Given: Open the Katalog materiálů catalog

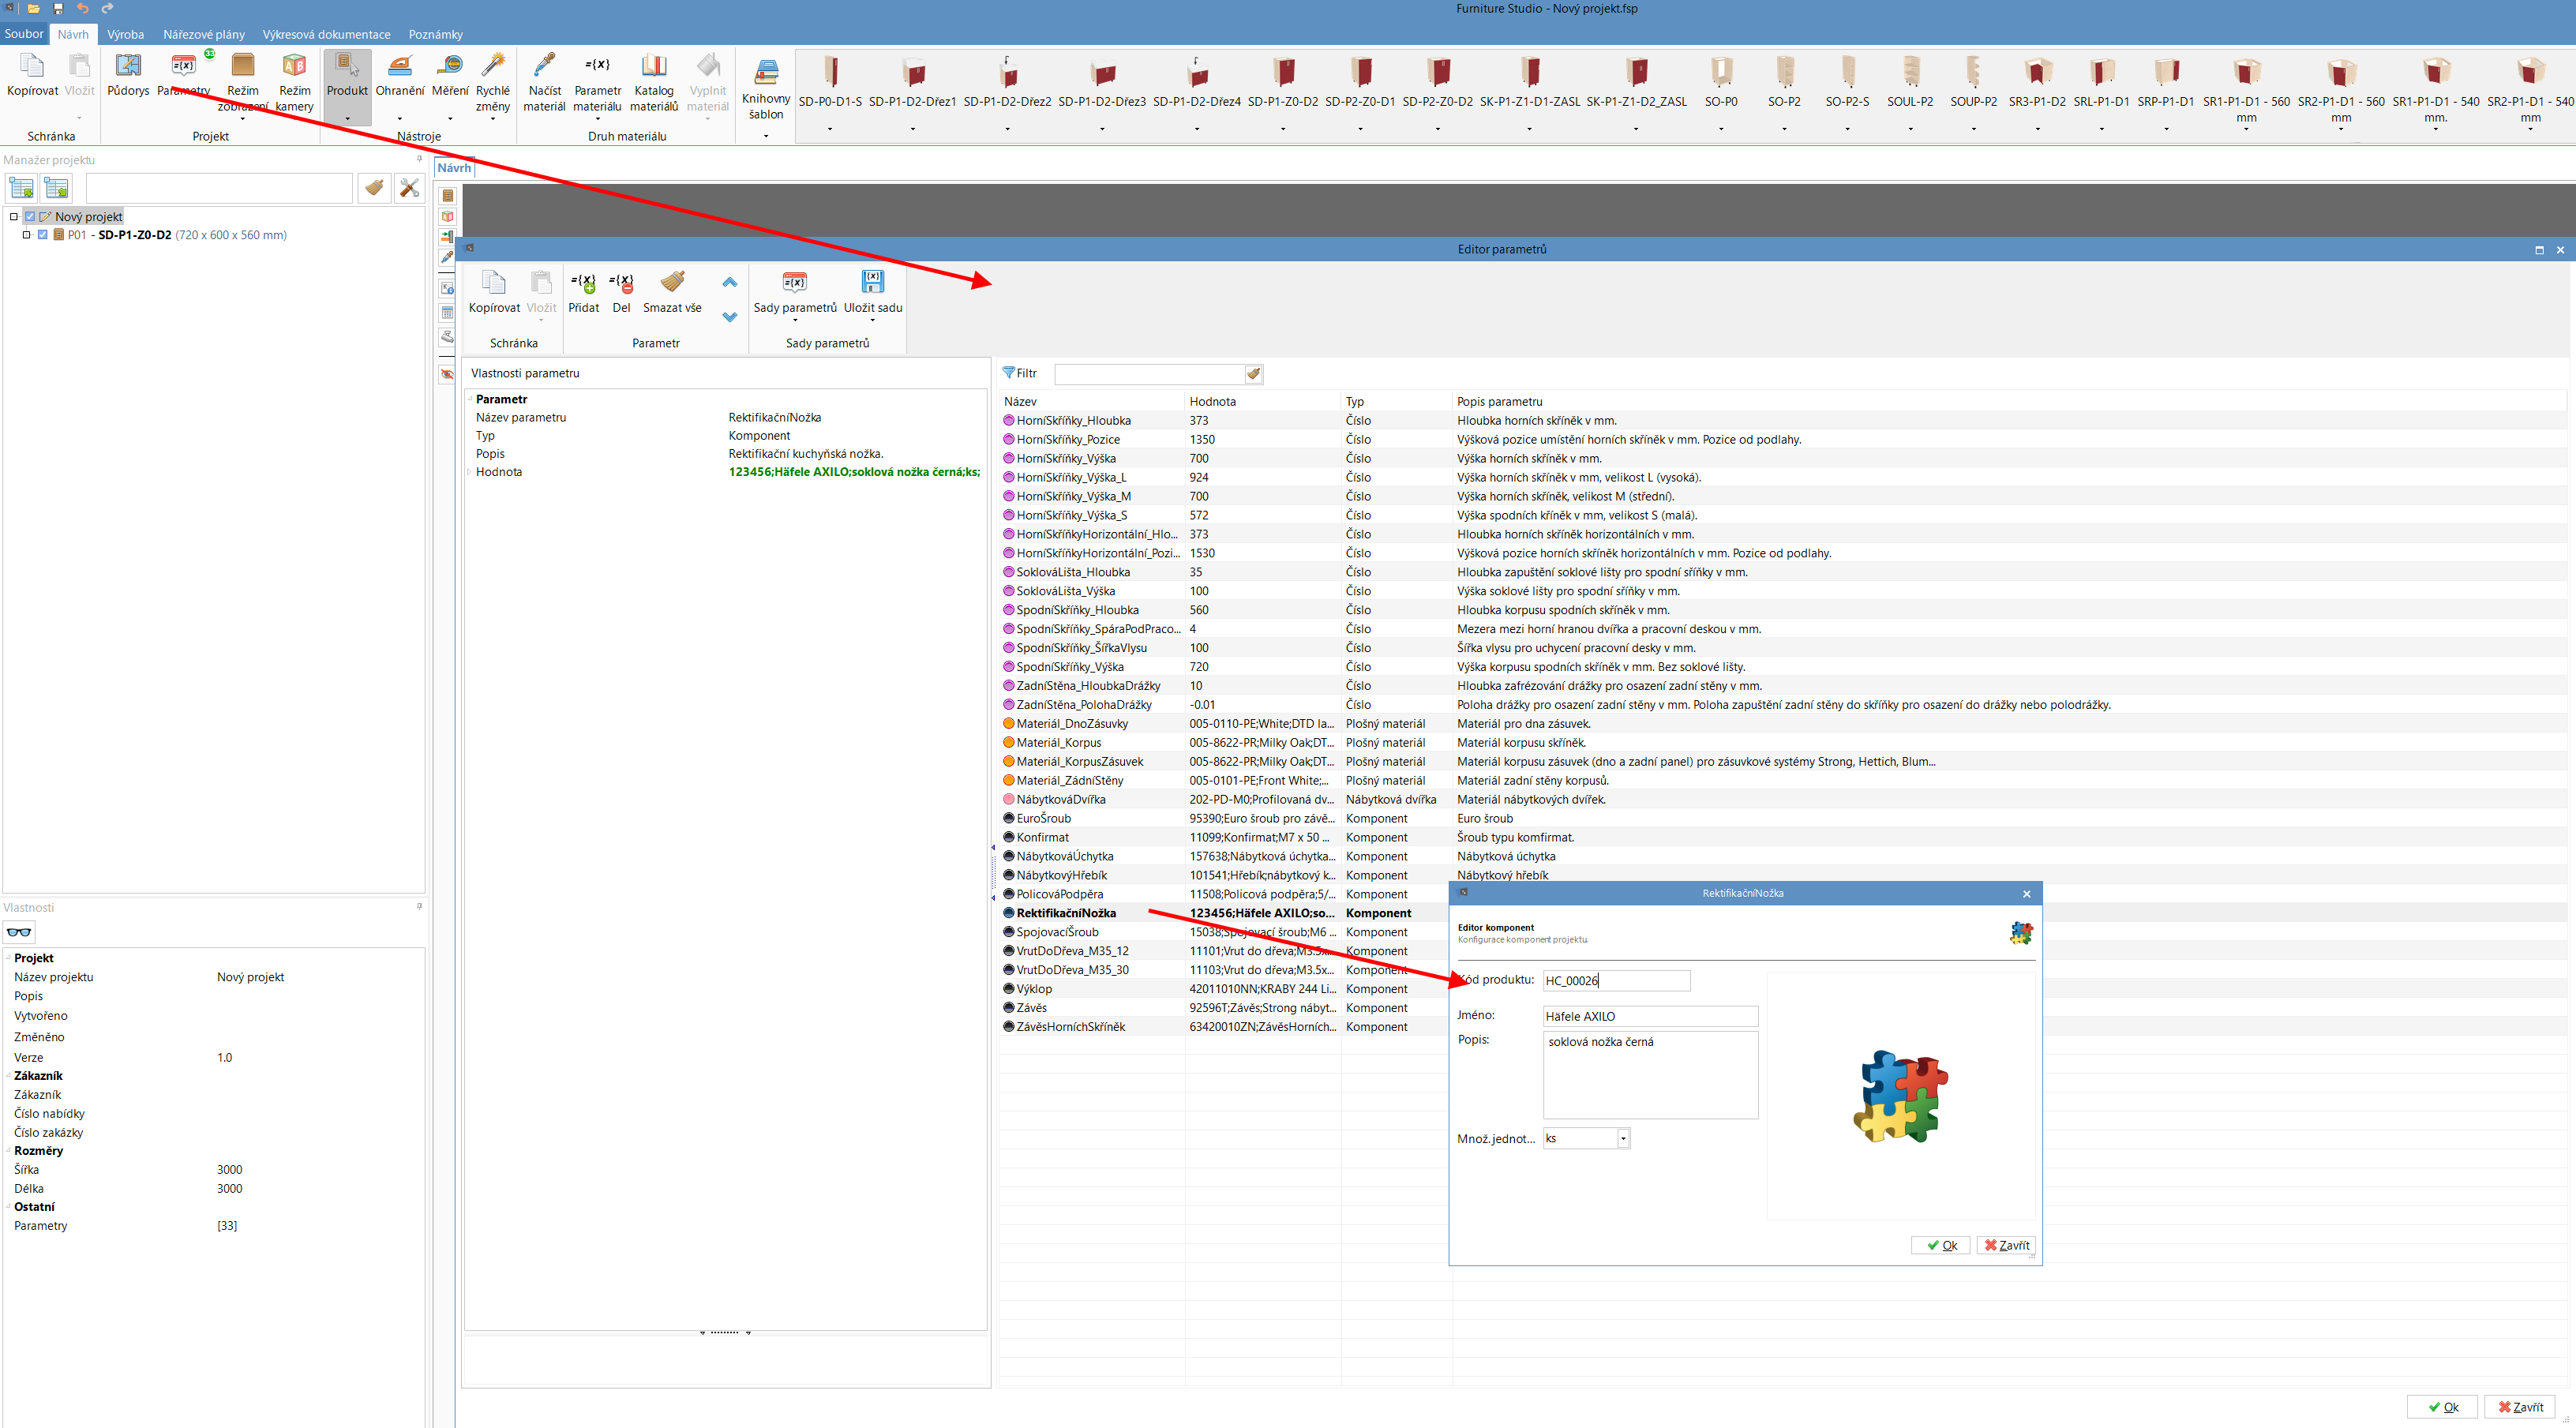Looking at the screenshot, I should click(654, 82).
